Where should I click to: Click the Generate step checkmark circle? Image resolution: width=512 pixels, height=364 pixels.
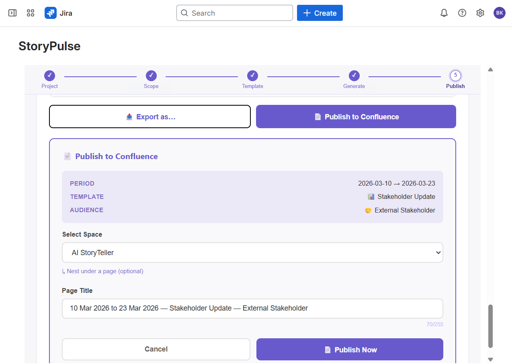click(x=354, y=76)
